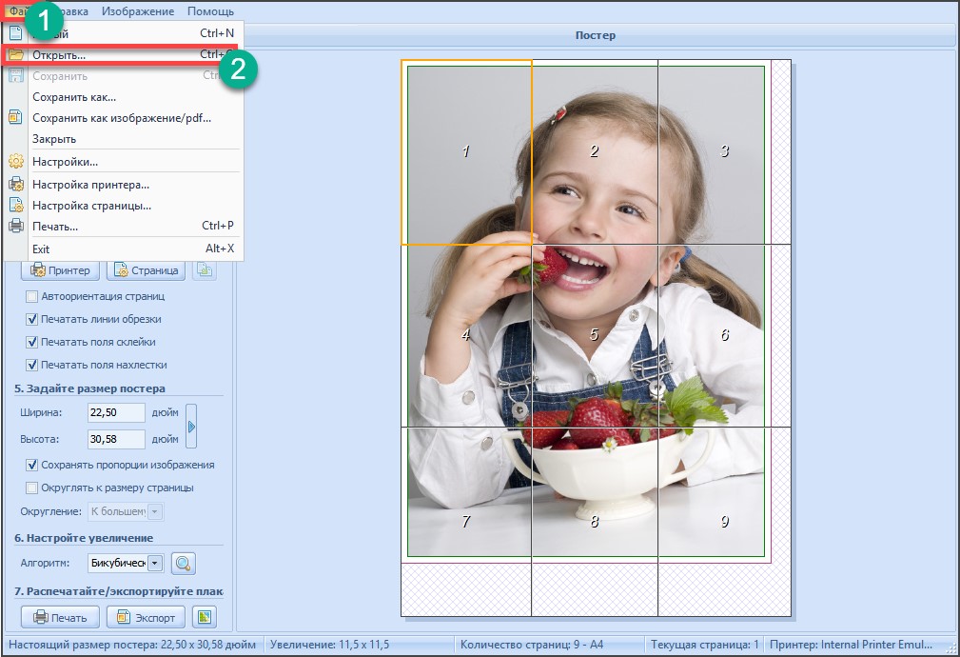The height and width of the screenshot is (657, 960).
Task: Click the Сохранить как изображение/pdf icon
Action: point(15,118)
